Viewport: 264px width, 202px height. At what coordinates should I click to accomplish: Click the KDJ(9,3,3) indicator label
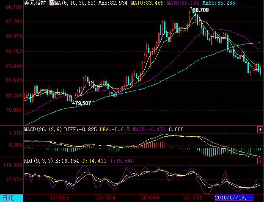38,161
